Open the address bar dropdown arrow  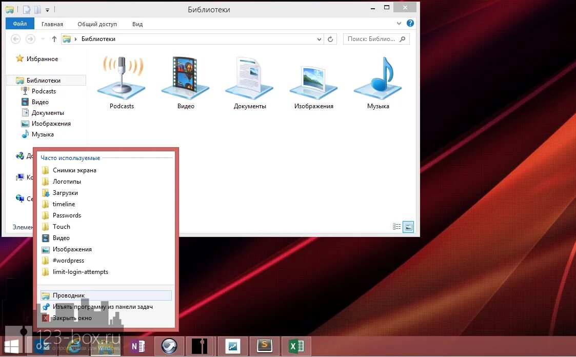tap(319, 39)
